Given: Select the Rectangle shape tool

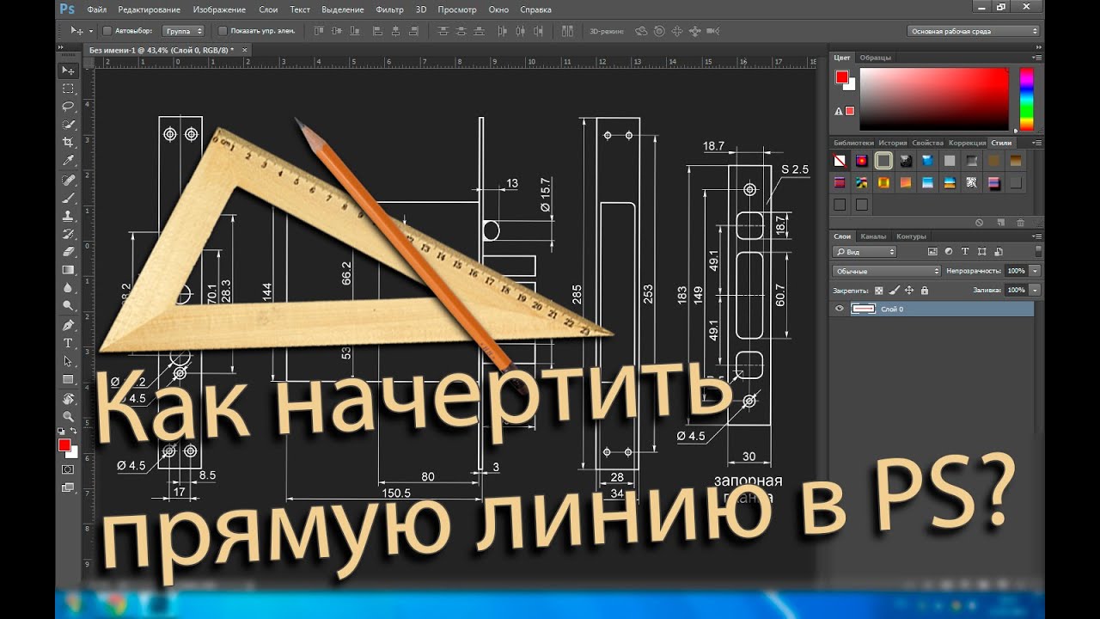Looking at the screenshot, I should click(68, 380).
